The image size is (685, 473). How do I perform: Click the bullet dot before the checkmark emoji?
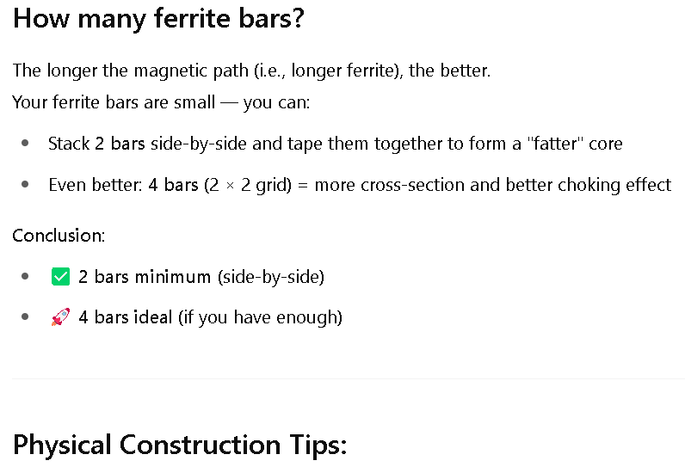tap(25, 276)
